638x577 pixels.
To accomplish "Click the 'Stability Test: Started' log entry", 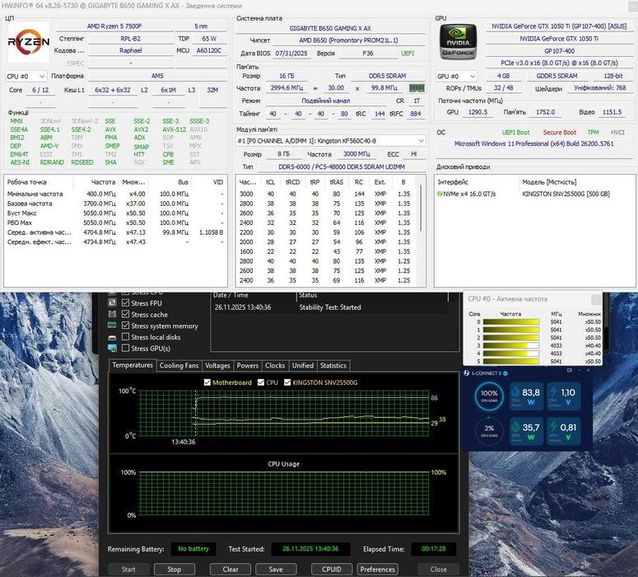I will 330,307.
